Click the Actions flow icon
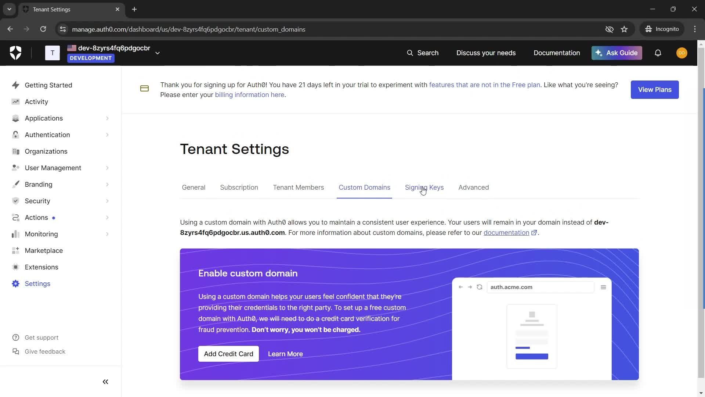The height and width of the screenshot is (397, 705). click(x=15, y=218)
